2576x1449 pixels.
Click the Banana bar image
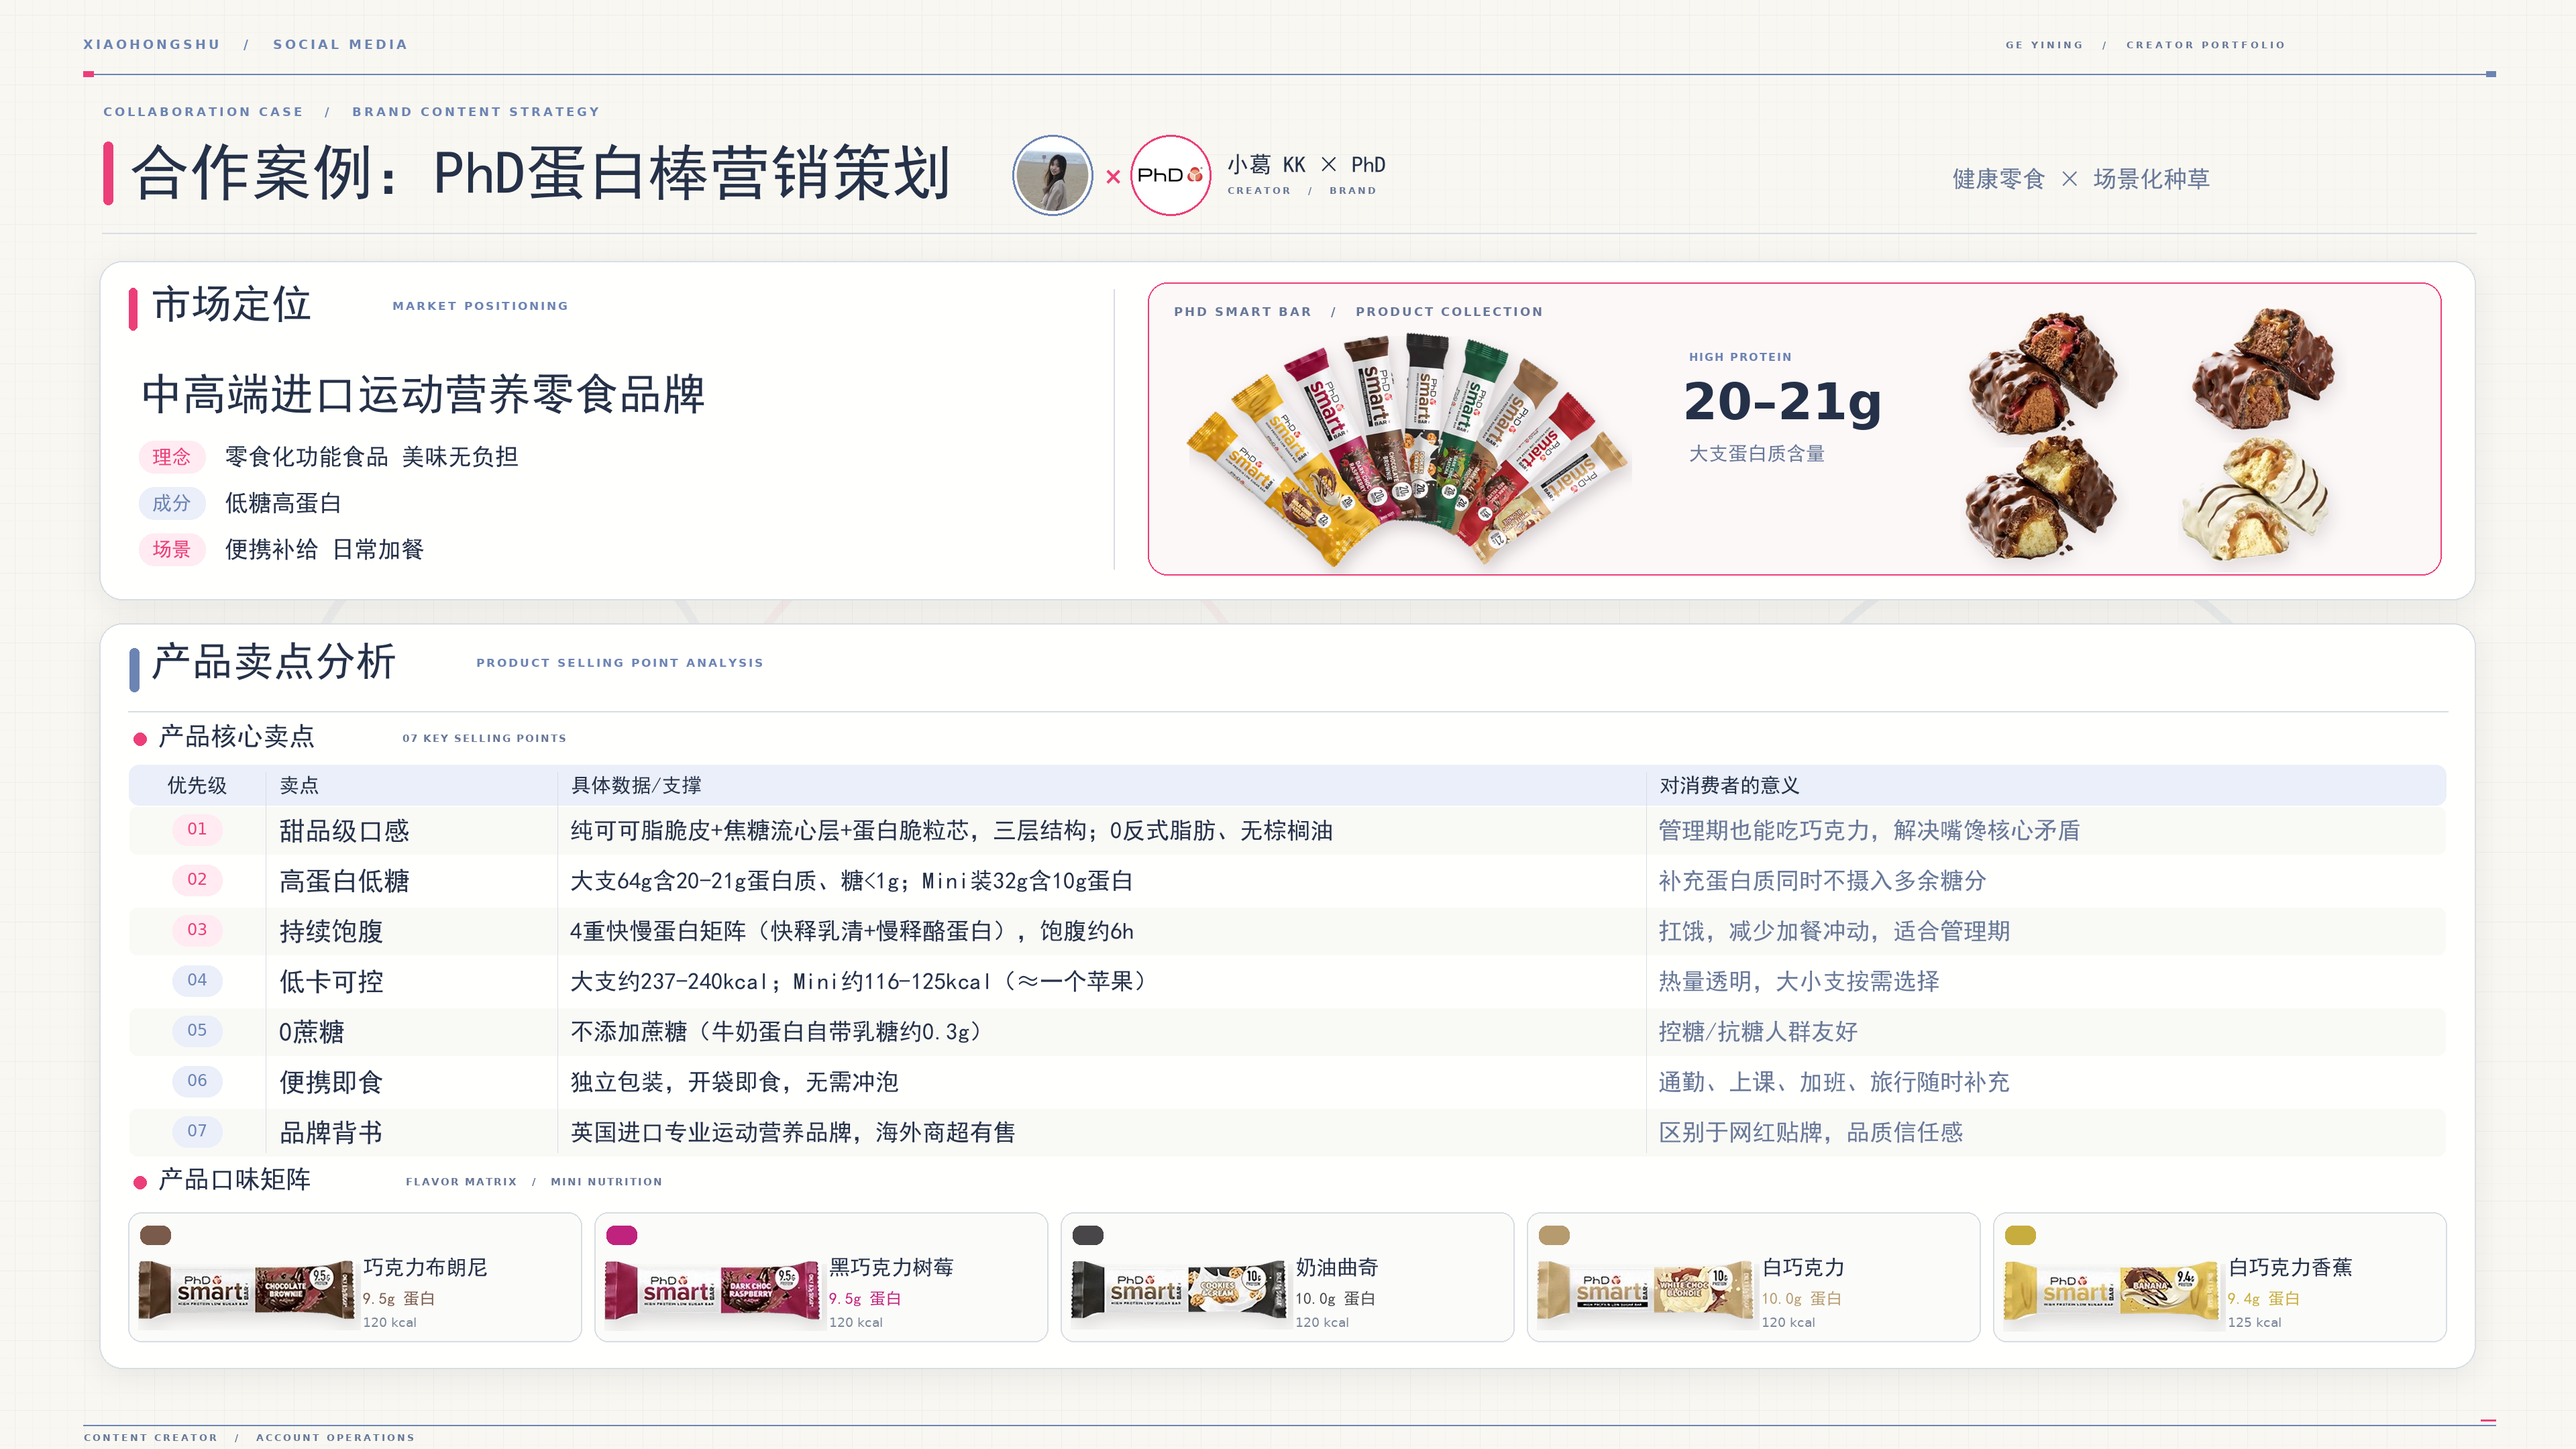[x=2111, y=1291]
